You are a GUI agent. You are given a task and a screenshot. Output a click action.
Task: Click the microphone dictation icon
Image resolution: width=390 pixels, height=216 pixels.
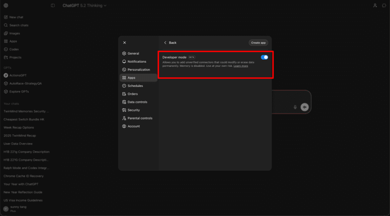pyautogui.click(x=295, y=107)
